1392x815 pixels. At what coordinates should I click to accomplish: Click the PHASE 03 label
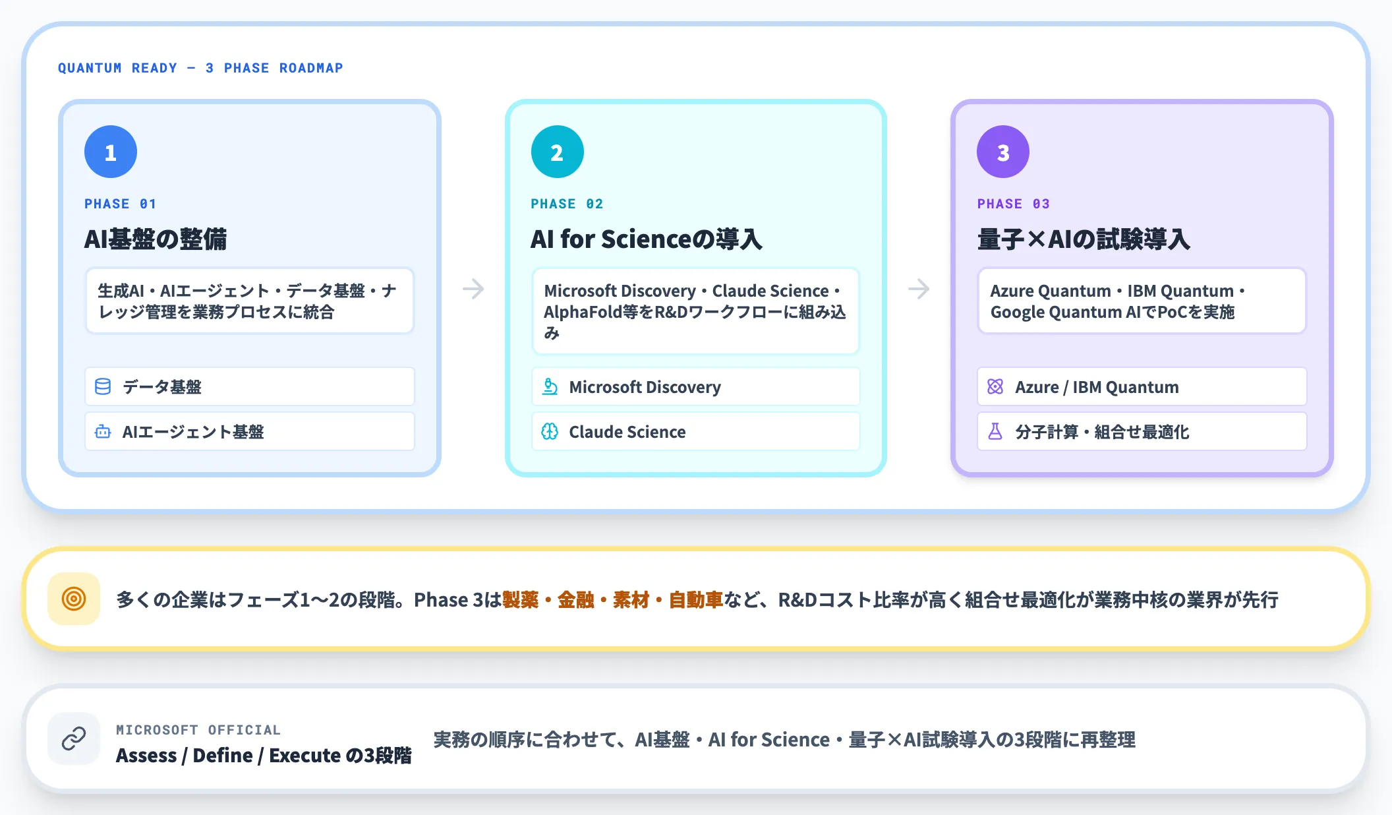(x=1014, y=204)
